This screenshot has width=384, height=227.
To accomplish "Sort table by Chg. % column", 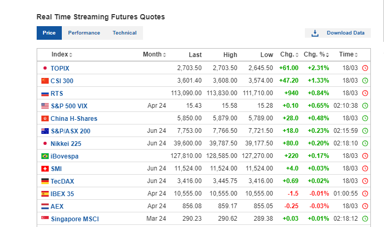I will 316,54.
